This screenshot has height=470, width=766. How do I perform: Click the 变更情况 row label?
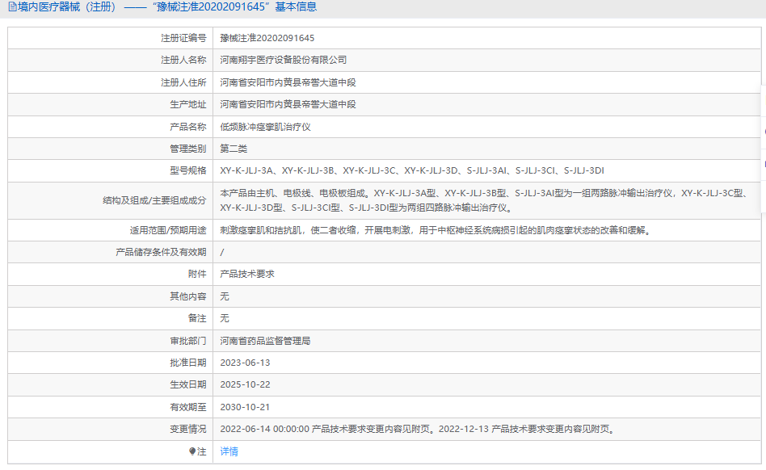point(188,429)
